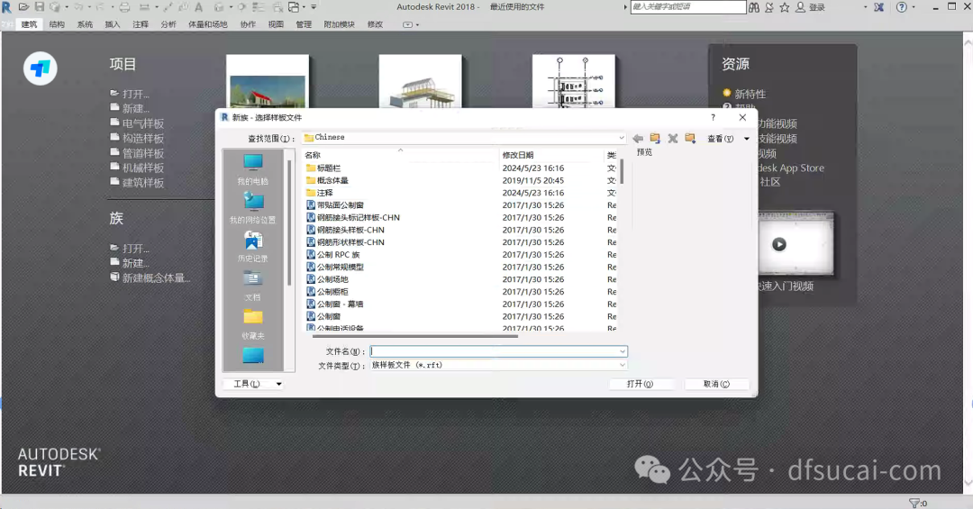Click the Communication Center satellite icon
The width and height of the screenshot is (973, 509).
(769, 7)
